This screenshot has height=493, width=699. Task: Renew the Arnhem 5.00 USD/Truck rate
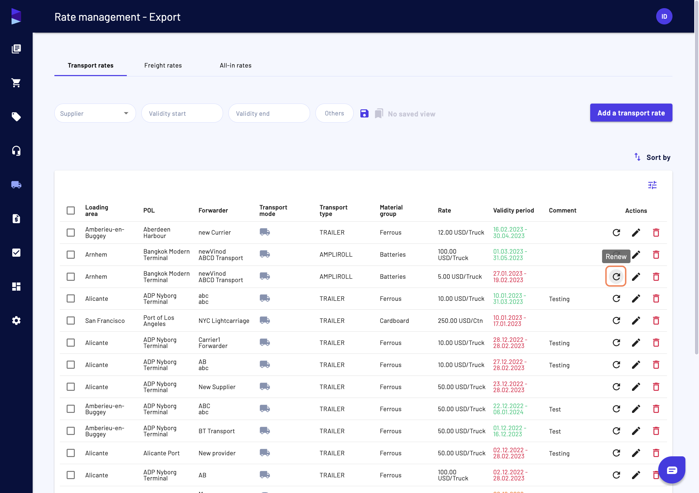[616, 277]
